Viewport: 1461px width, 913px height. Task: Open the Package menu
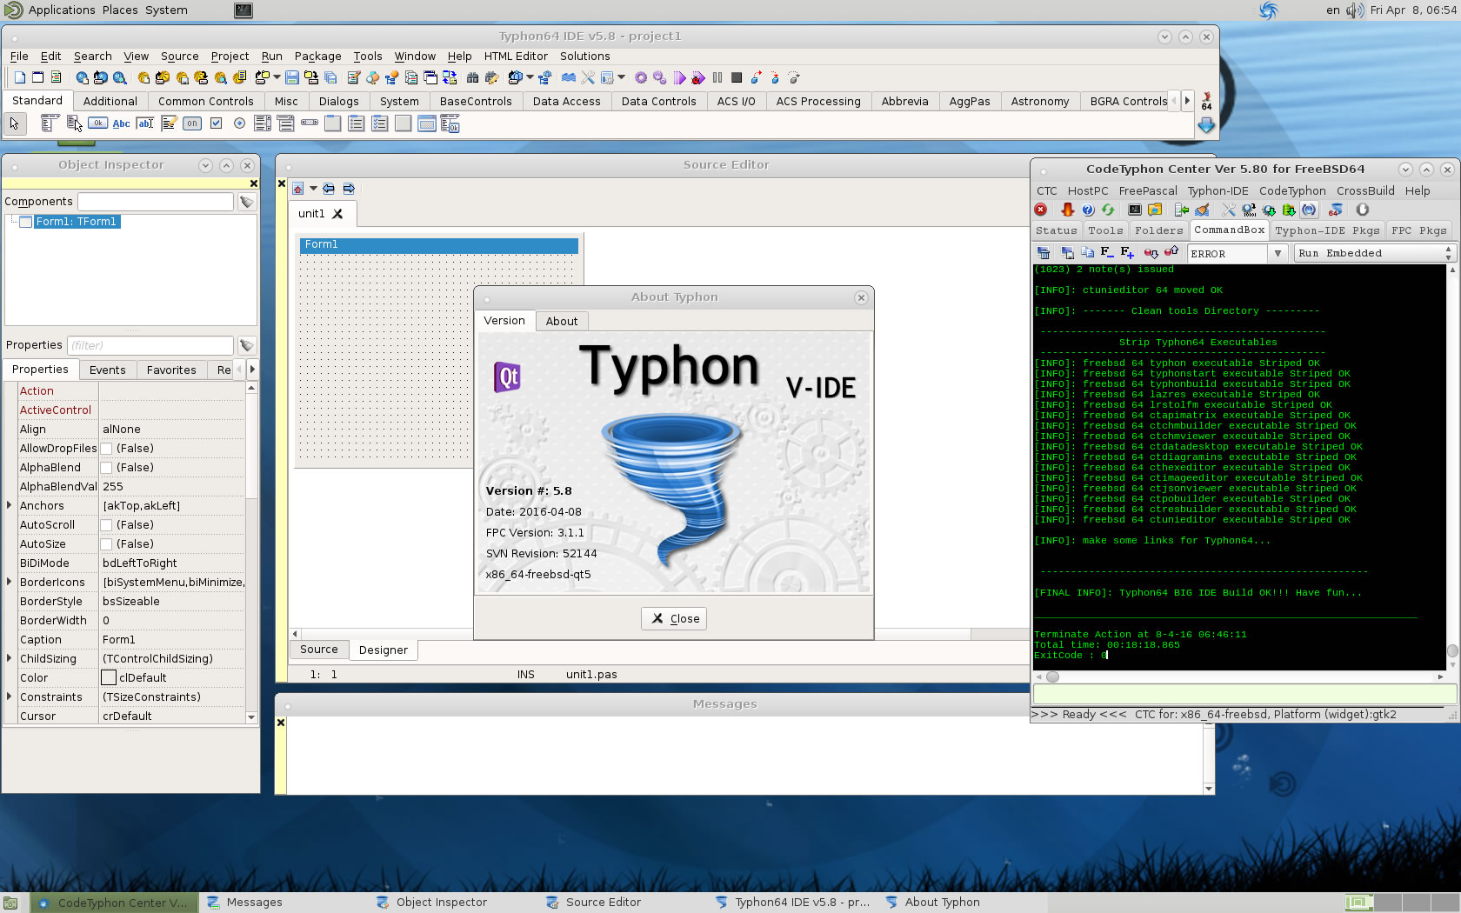click(317, 56)
